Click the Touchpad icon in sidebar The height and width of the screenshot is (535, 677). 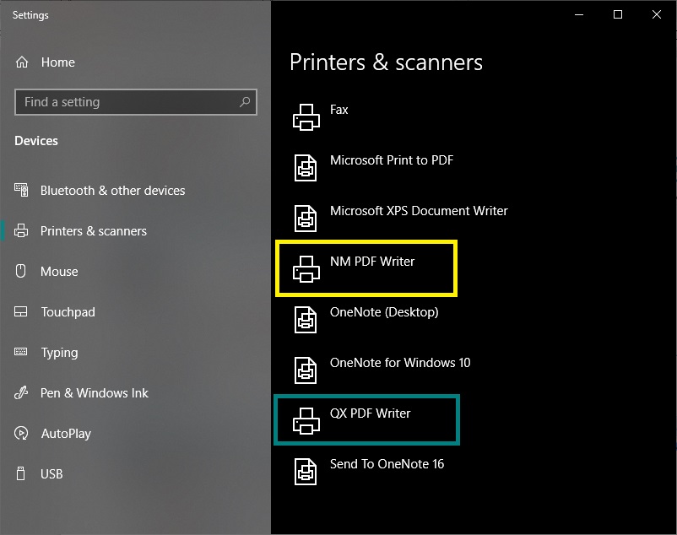(x=21, y=311)
